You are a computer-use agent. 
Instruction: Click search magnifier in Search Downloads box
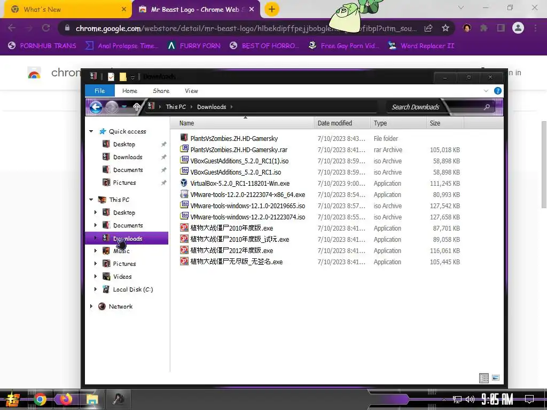click(x=487, y=107)
